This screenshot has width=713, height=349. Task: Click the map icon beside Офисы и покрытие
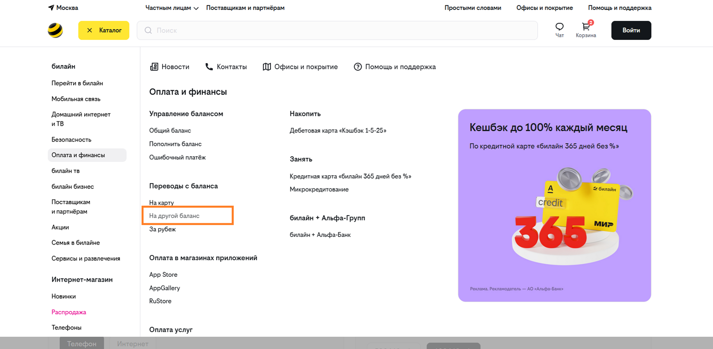267,67
